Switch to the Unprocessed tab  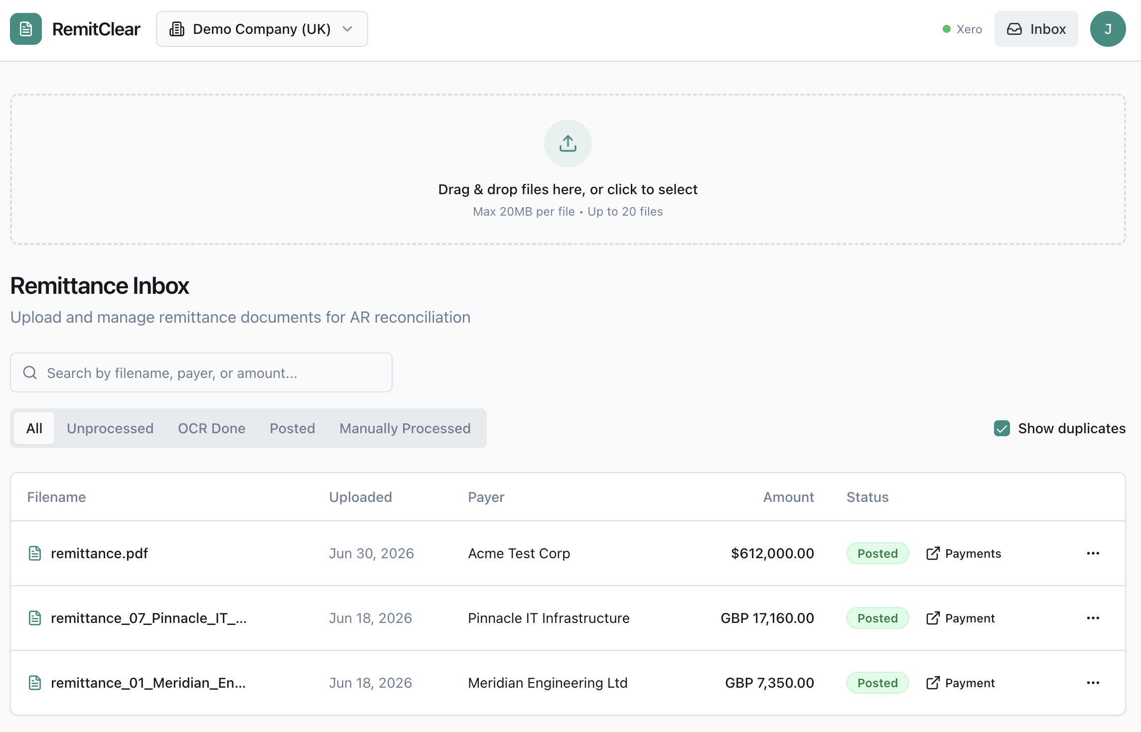coord(110,428)
